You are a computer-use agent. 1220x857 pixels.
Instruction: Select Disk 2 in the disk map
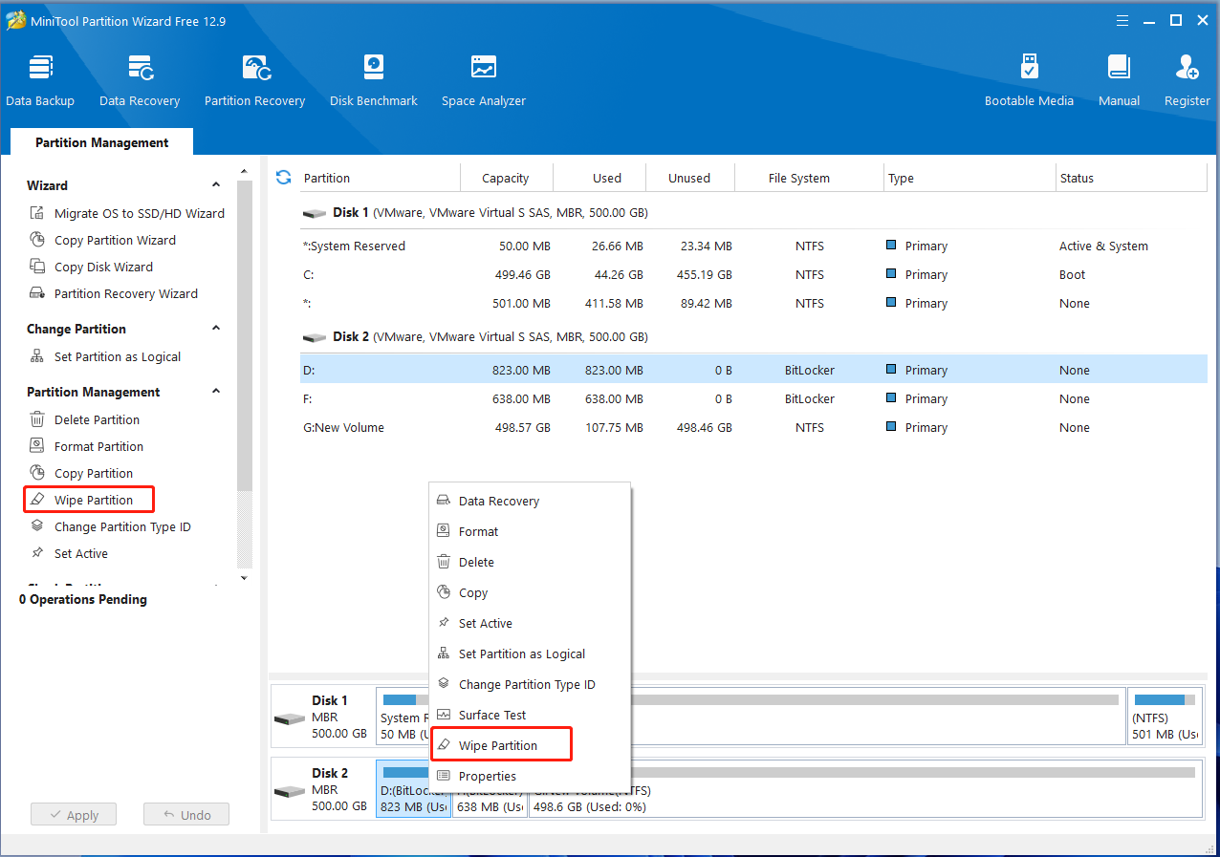click(322, 789)
